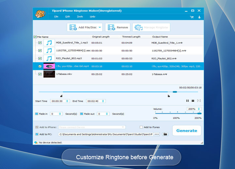Select the 1-Tabasa.mkv video thumbnail
The height and width of the screenshot is (169, 235).
click(49, 74)
